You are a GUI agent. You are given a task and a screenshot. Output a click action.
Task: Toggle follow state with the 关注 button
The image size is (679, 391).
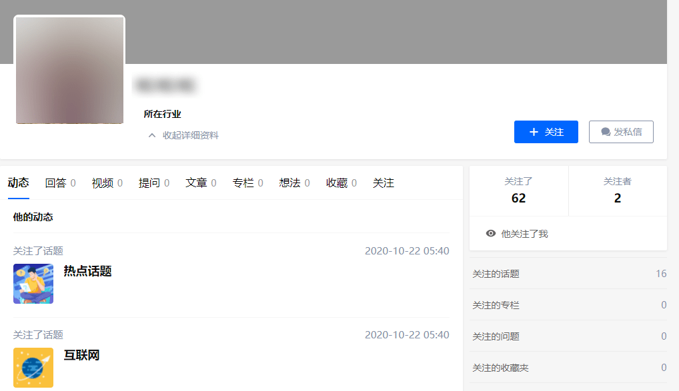click(546, 131)
